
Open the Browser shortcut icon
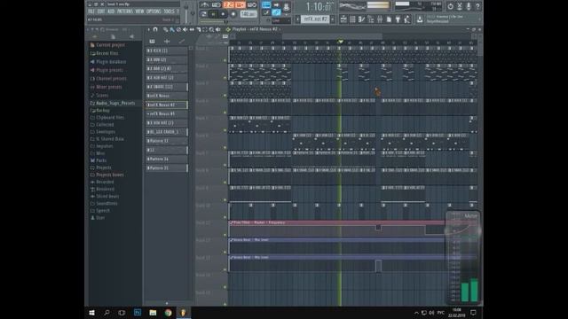371,19
